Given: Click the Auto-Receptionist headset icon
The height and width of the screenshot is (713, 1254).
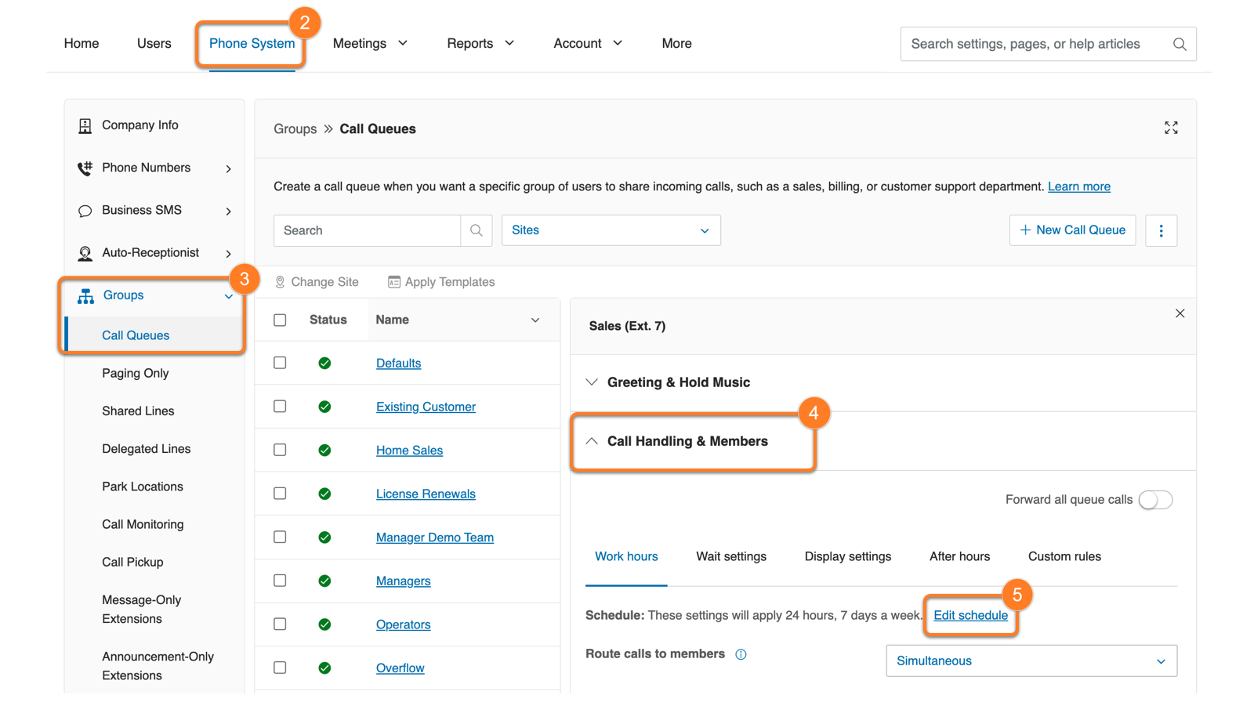Looking at the screenshot, I should (x=85, y=253).
